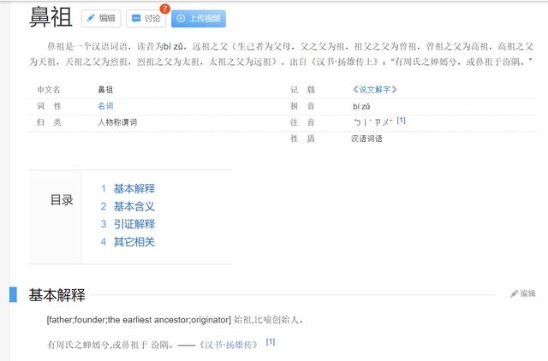Click the 基本解释 section heading

(57, 295)
